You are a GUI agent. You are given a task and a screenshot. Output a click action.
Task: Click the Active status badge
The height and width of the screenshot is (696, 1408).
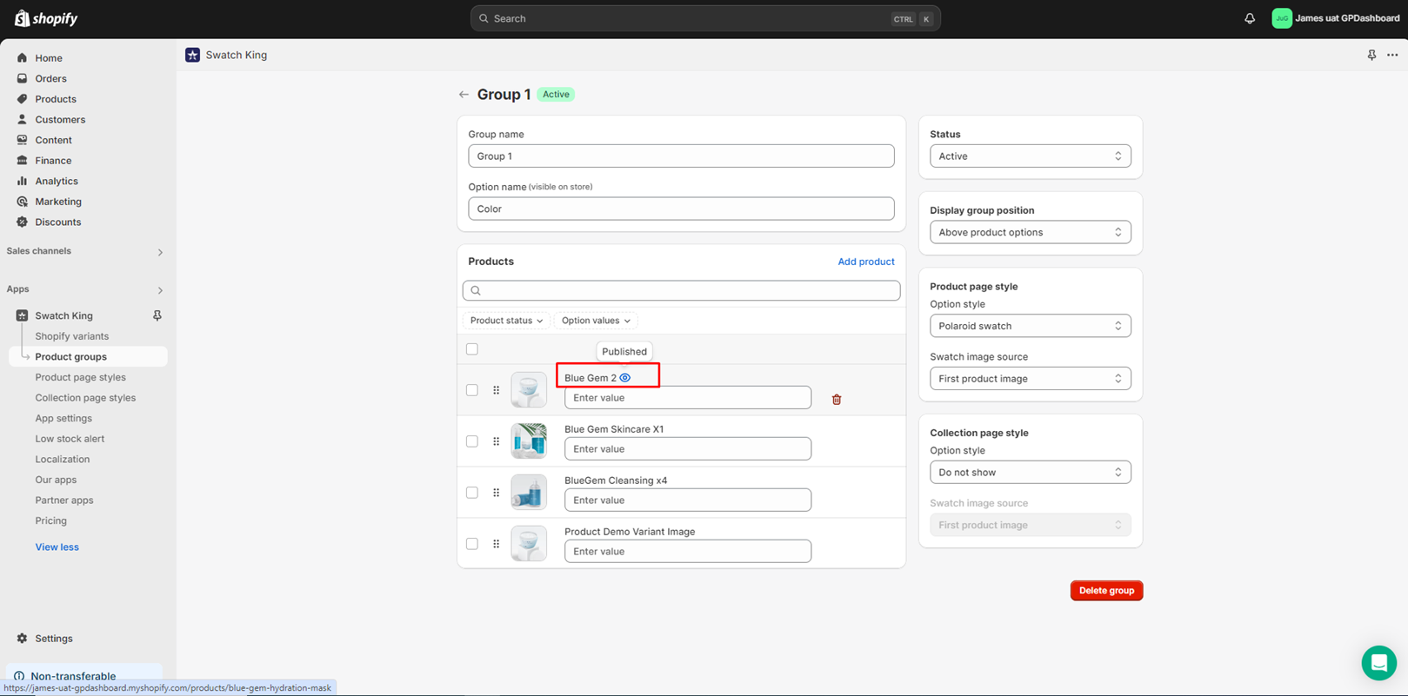pos(556,95)
